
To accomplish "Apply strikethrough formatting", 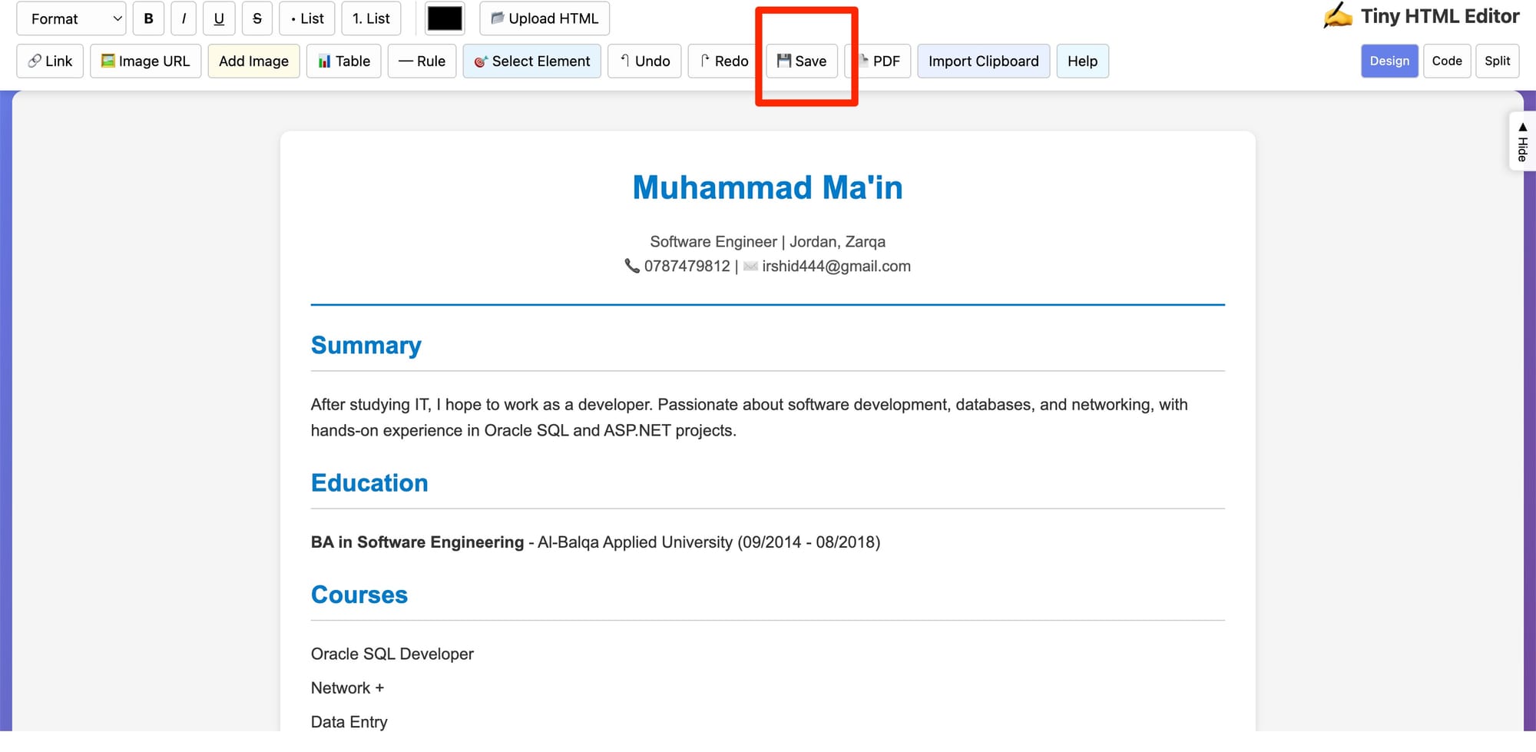I will (x=257, y=18).
